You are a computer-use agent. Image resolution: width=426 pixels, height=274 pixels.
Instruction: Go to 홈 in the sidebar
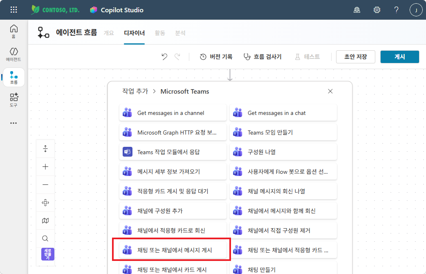(13, 31)
